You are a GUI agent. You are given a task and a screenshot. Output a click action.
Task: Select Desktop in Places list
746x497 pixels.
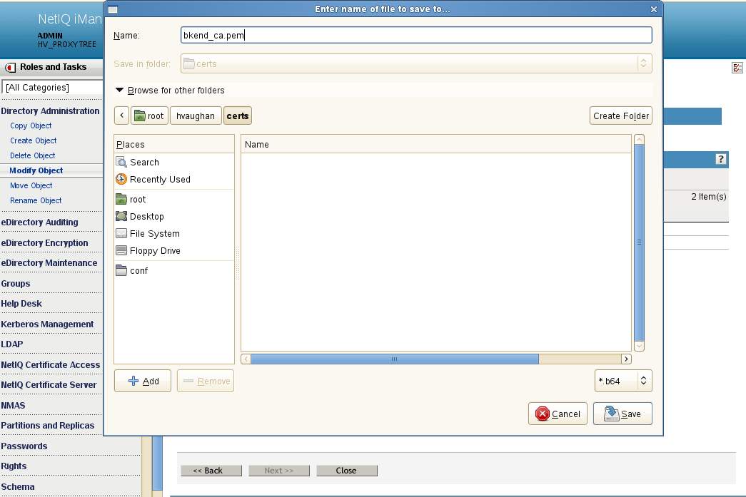174,216
